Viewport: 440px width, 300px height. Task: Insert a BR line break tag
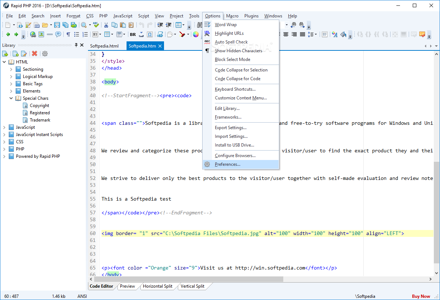(133, 34)
